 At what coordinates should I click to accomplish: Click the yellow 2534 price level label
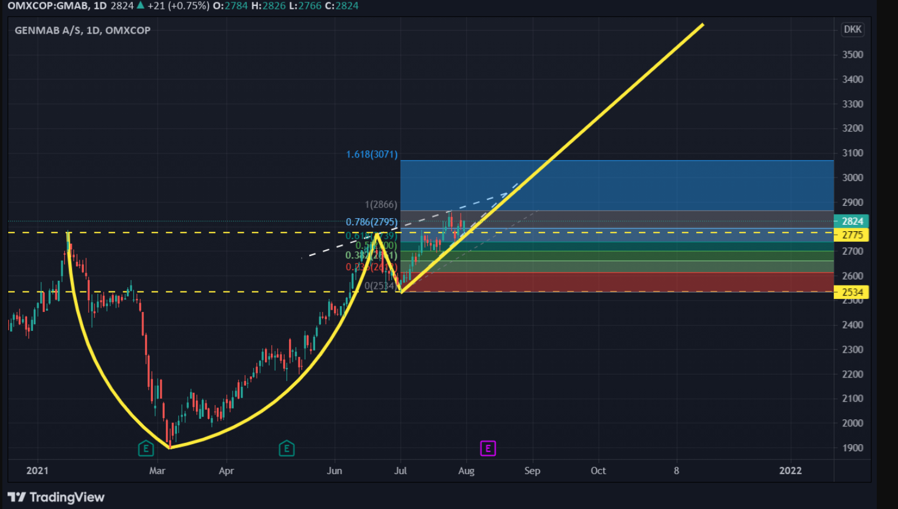(x=851, y=292)
